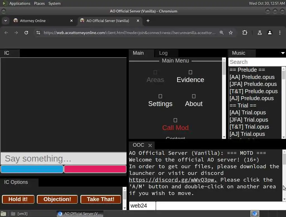Open the Settings menu icon

pos(160,96)
